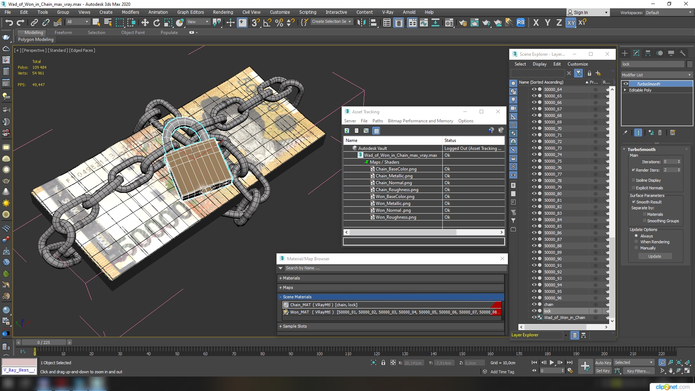
Task: Toggle Selection Lock padlock in status bar
Action: 383,362
